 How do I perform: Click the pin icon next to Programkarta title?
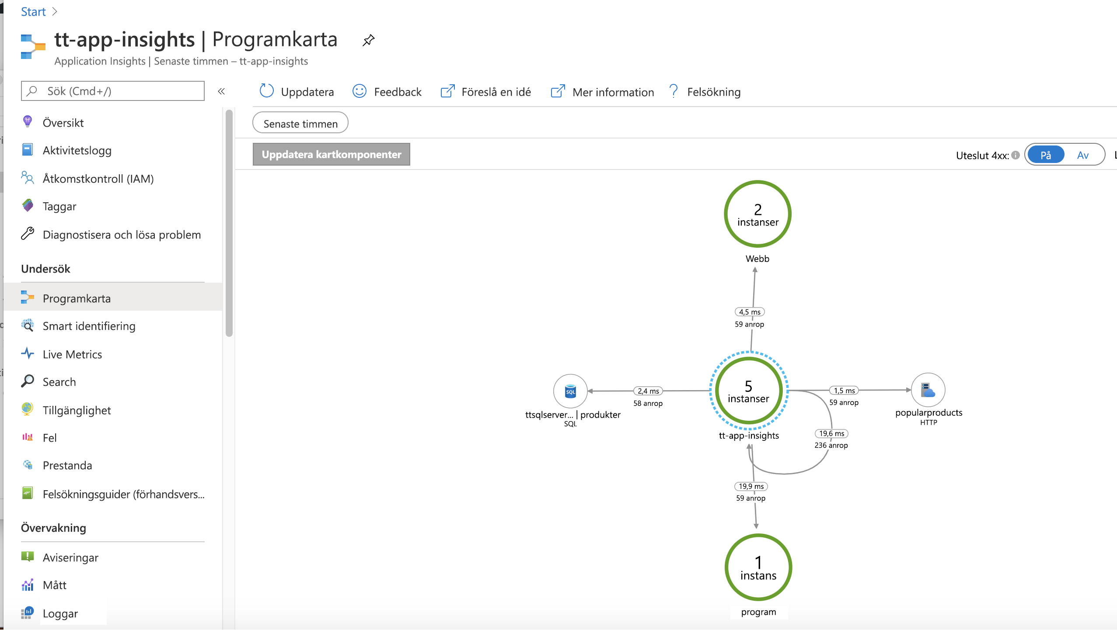coord(368,40)
